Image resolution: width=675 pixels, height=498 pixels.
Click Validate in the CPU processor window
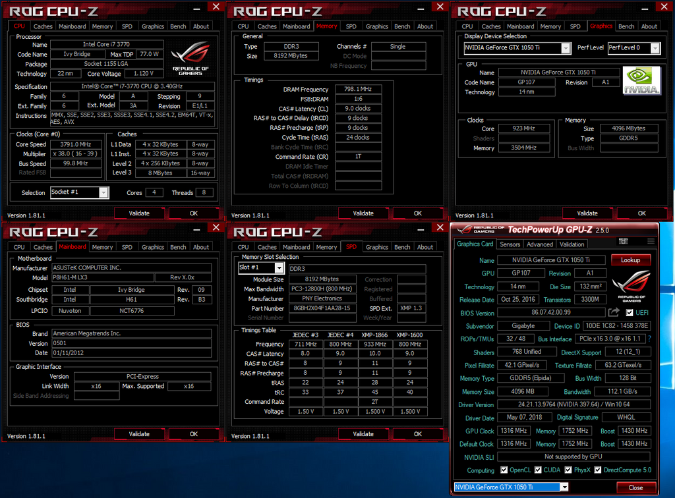(x=140, y=213)
